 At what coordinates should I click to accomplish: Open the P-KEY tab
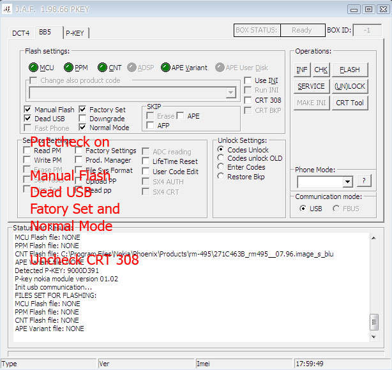[x=75, y=33]
